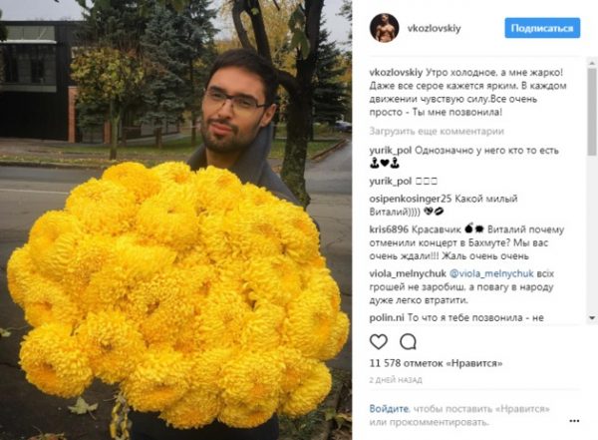598x440 pixels.
Task: Open osipenkosinger25 commenter profile
Action: point(411,199)
